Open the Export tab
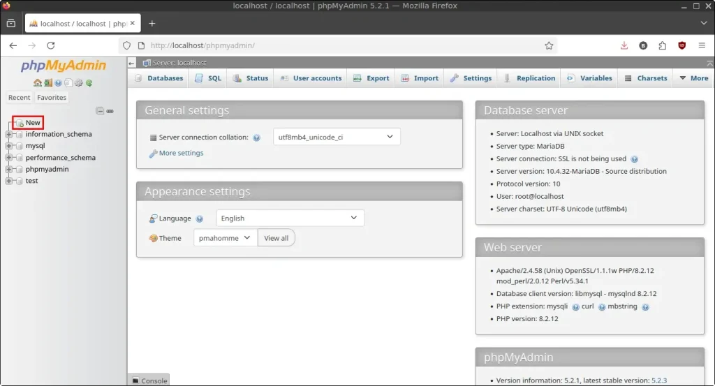 pyautogui.click(x=371, y=78)
